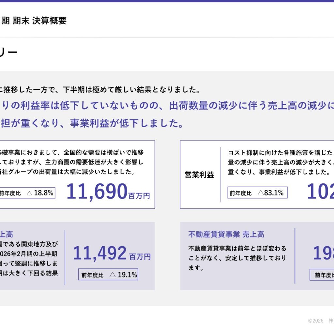Select the sentence ending '厳しい結果となりました。'
This screenshot has width=334, height=334.
click(x=100, y=90)
